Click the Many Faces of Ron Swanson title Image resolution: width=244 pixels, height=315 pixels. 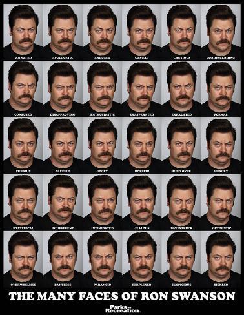point(122,296)
